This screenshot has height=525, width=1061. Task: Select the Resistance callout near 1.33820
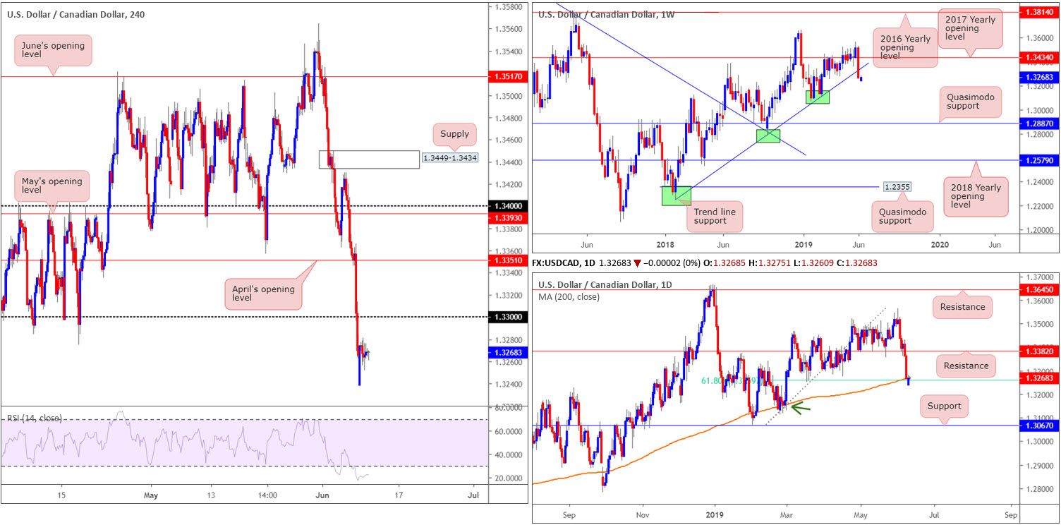pyautogui.click(x=966, y=365)
